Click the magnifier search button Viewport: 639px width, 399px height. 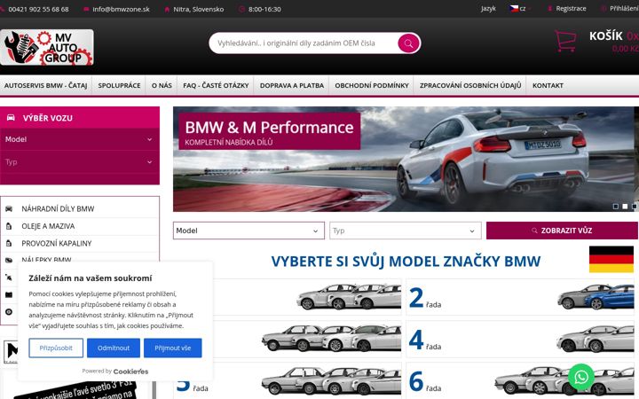click(x=408, y=43)
